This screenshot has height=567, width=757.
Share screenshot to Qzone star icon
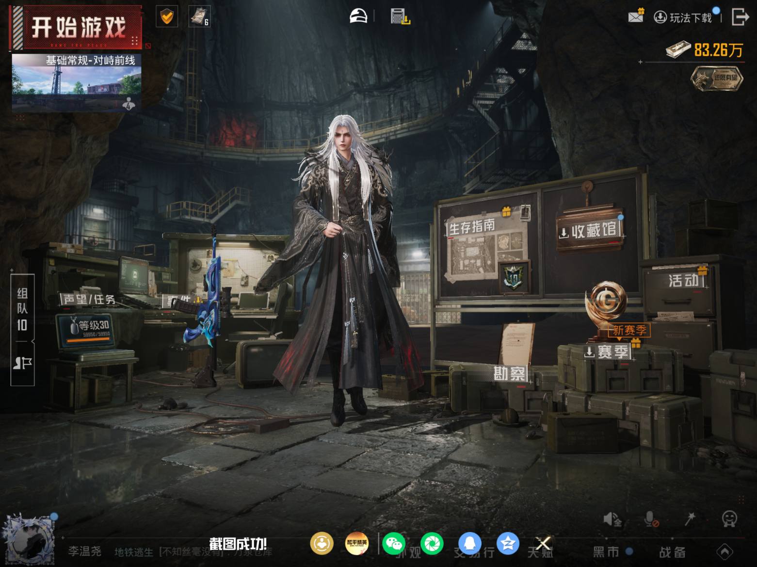click(508, 543)
